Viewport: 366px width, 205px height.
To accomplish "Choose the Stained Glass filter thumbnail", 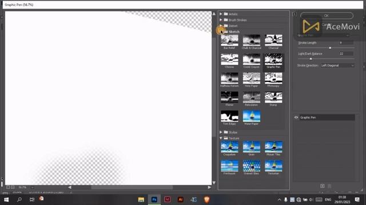I will pyautogui.click(x=252, y=166).
